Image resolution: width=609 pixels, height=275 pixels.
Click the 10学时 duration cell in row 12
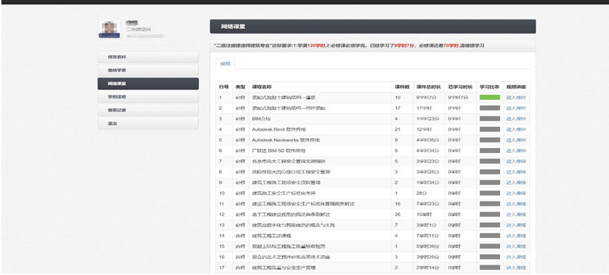424,214
